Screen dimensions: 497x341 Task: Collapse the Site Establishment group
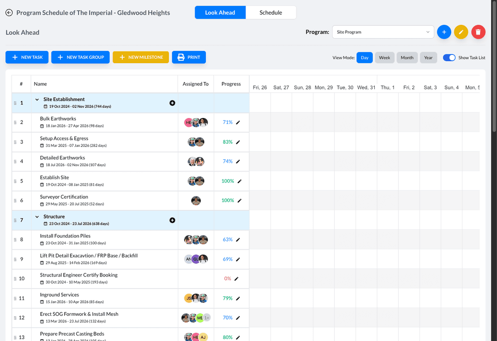pyautogui.click(x=37, y=100)
